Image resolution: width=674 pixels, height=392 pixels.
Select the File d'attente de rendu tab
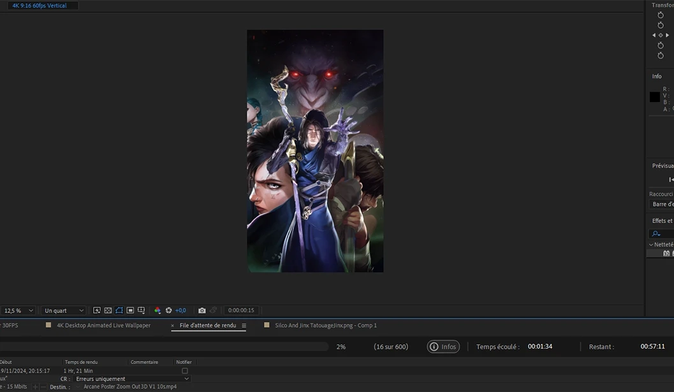coord(208,325)
